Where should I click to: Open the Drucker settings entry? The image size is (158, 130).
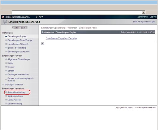11,67
